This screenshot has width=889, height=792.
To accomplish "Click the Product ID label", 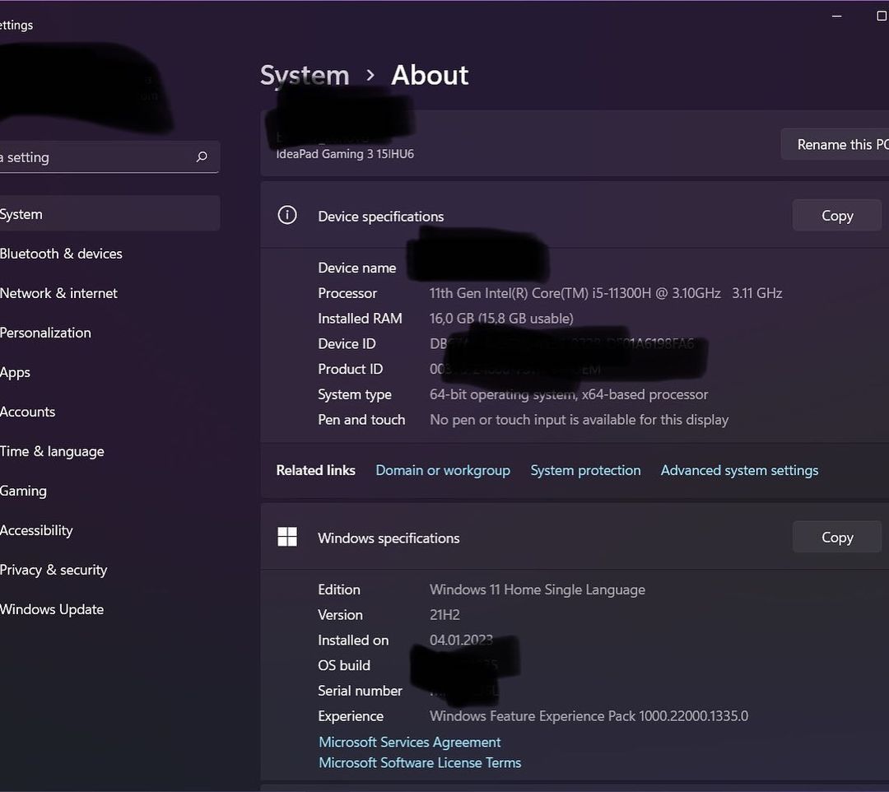I will pos(350,369).
